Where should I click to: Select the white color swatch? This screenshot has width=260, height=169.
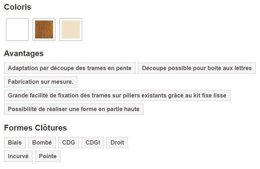[17, 29]
